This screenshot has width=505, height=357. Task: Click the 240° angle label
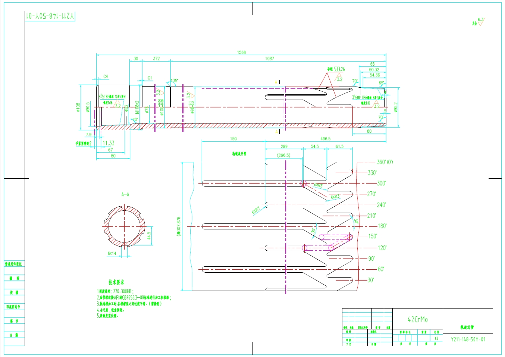pyautogui.click(x=381, y=205)
